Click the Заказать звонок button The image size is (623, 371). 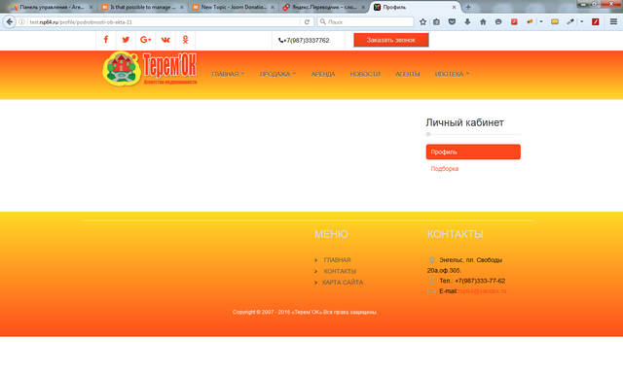(391, 40)
